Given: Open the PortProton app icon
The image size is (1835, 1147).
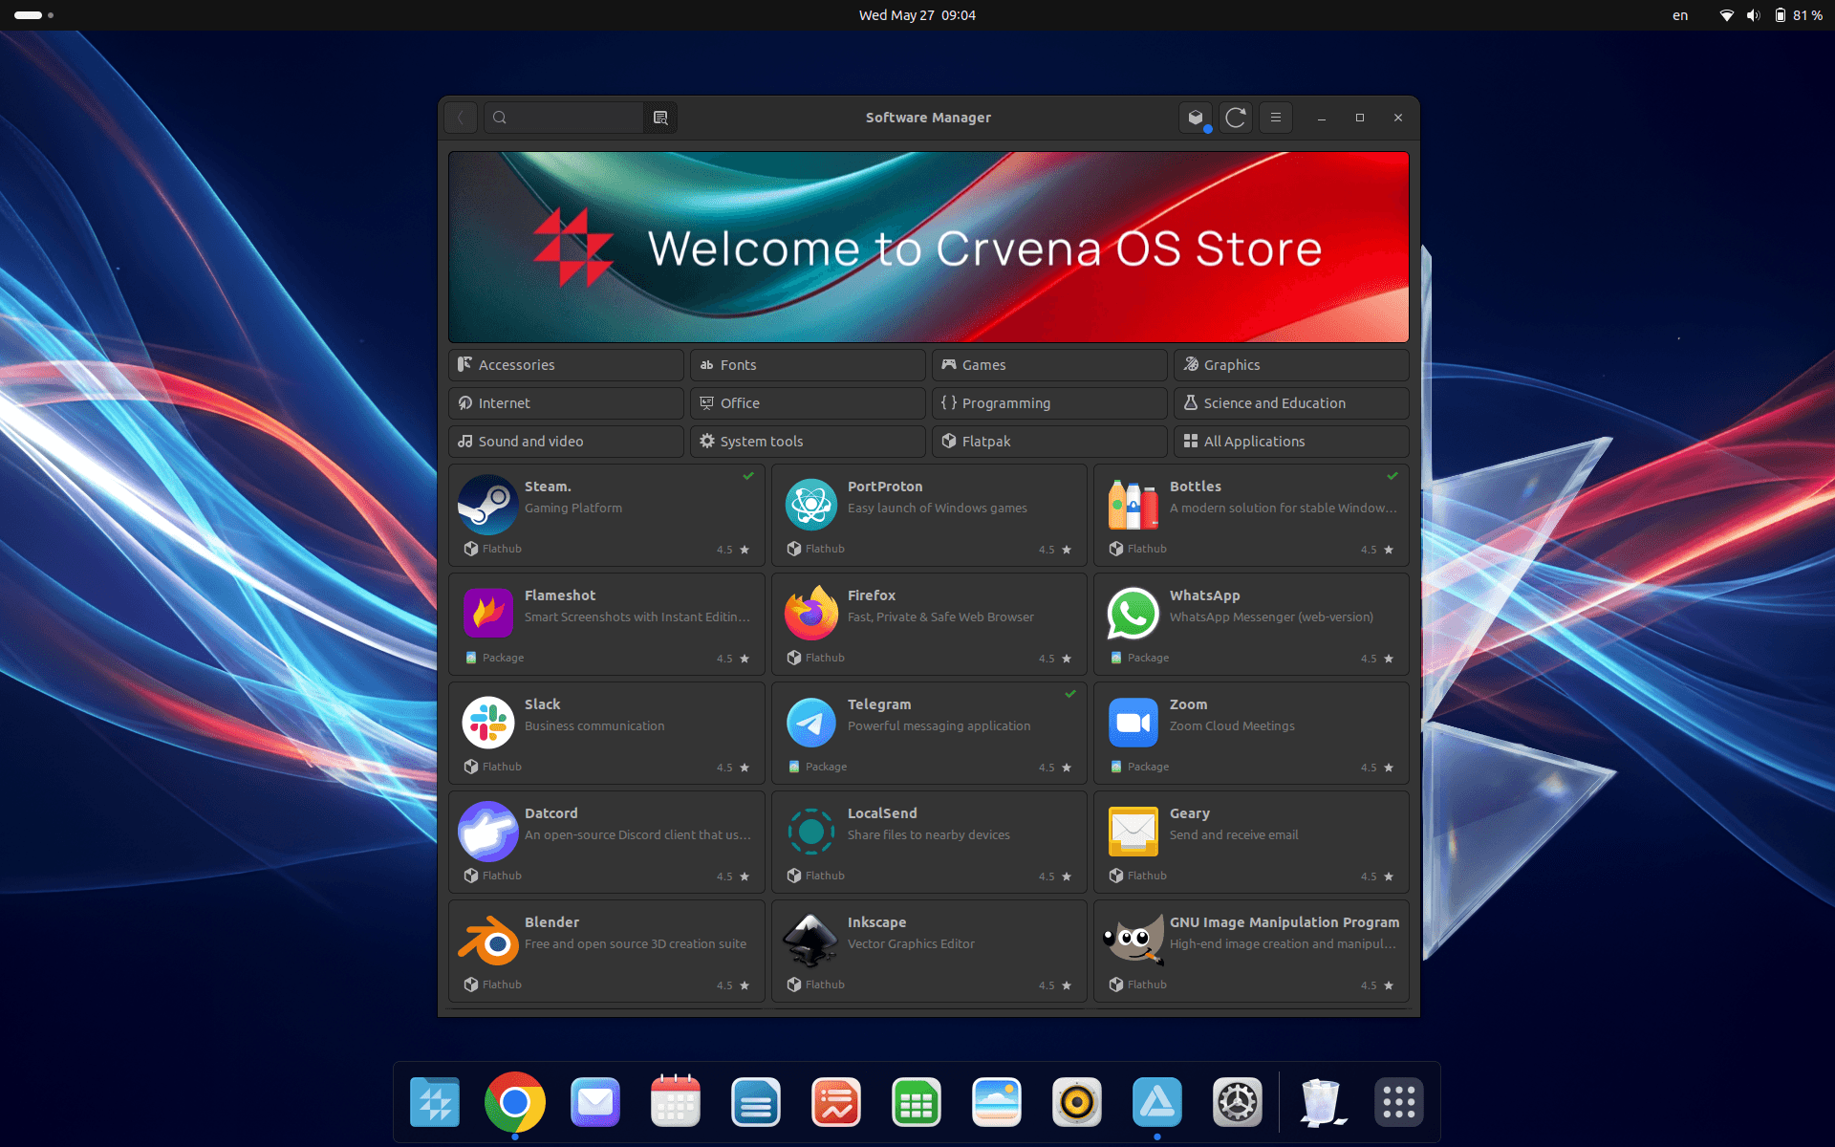Looking at the screenshot, I should 811,505.
